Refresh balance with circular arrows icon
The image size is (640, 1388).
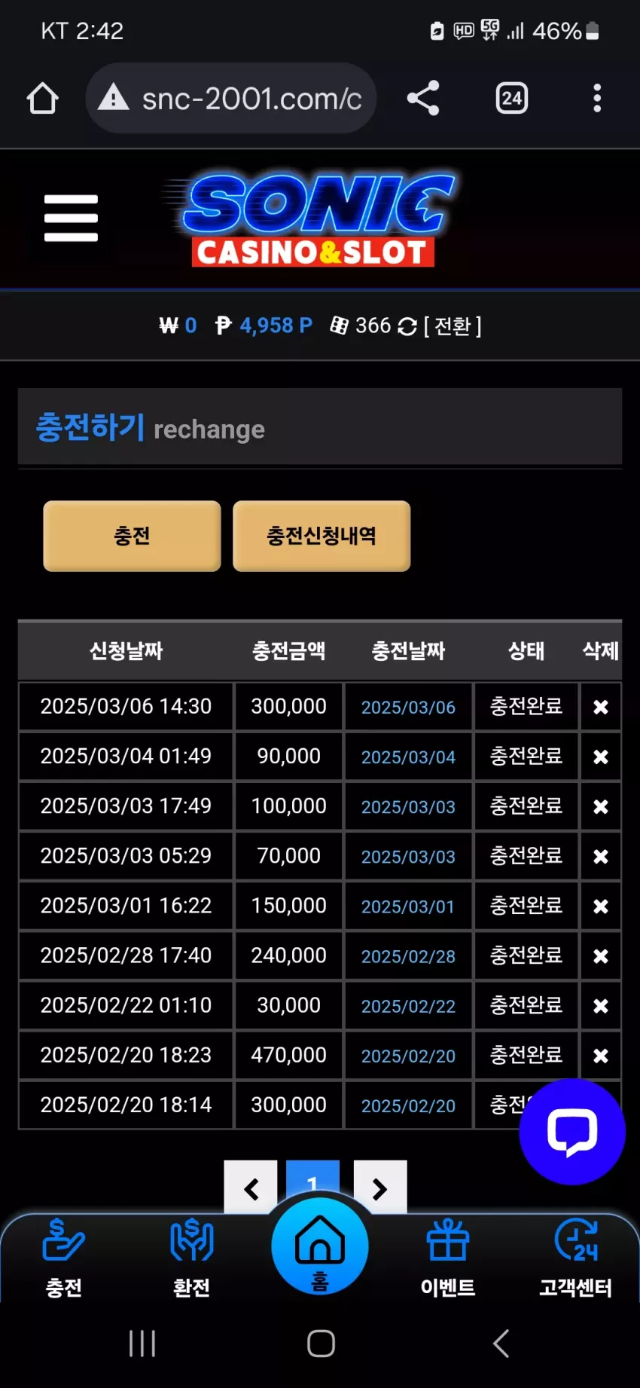click(x=407, y=326)
